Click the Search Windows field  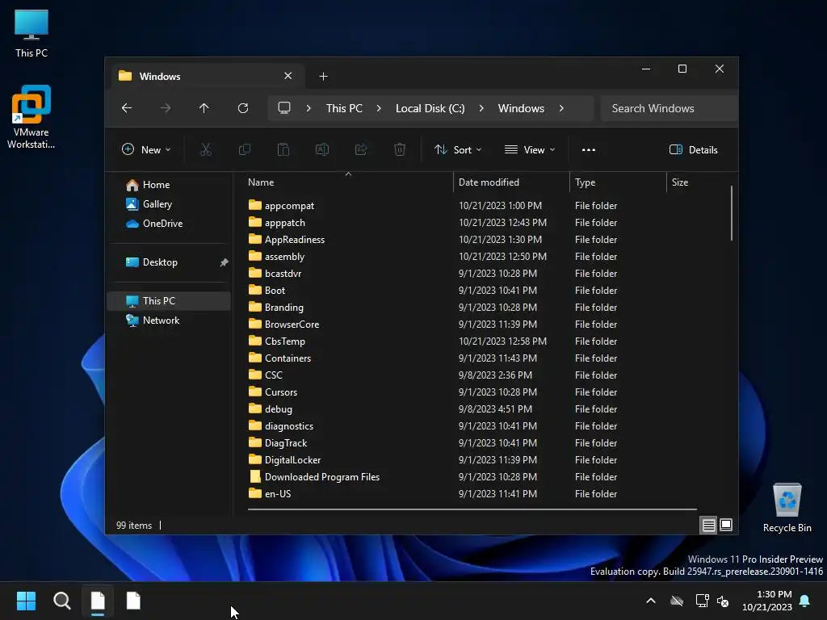tap(669, 108)
